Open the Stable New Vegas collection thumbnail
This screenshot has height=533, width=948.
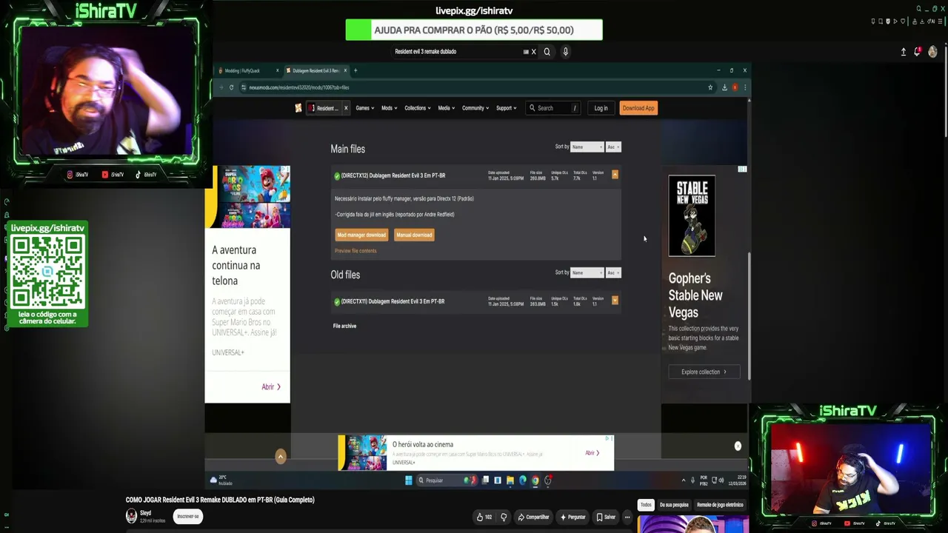(692, 215)
